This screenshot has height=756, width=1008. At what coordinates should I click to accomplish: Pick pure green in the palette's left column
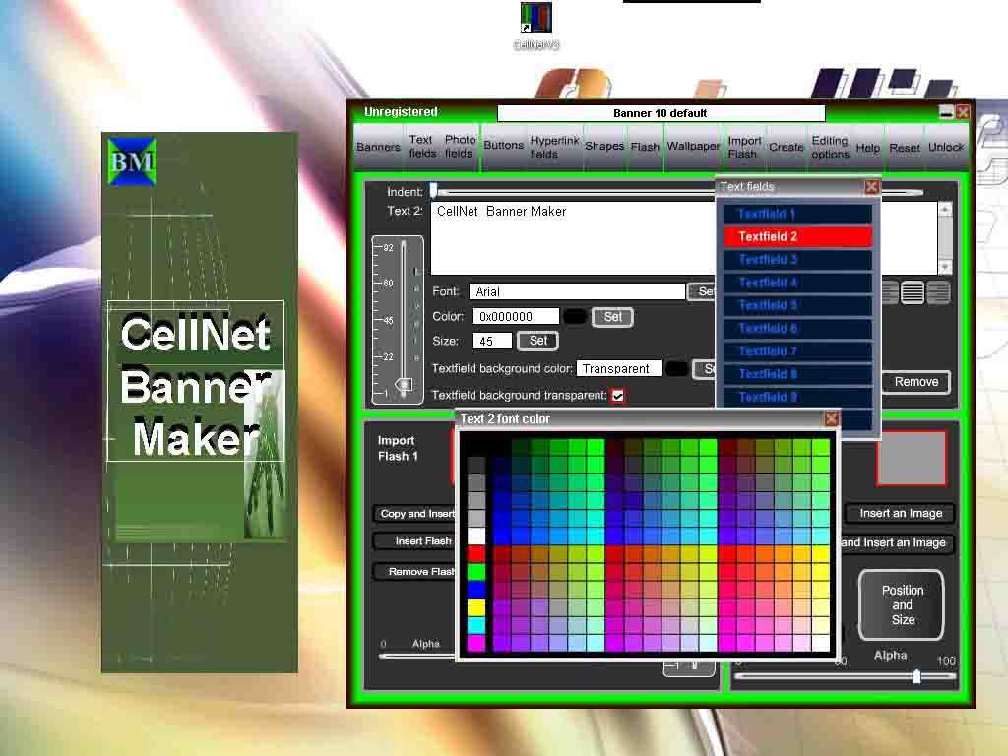click(476, 572)
